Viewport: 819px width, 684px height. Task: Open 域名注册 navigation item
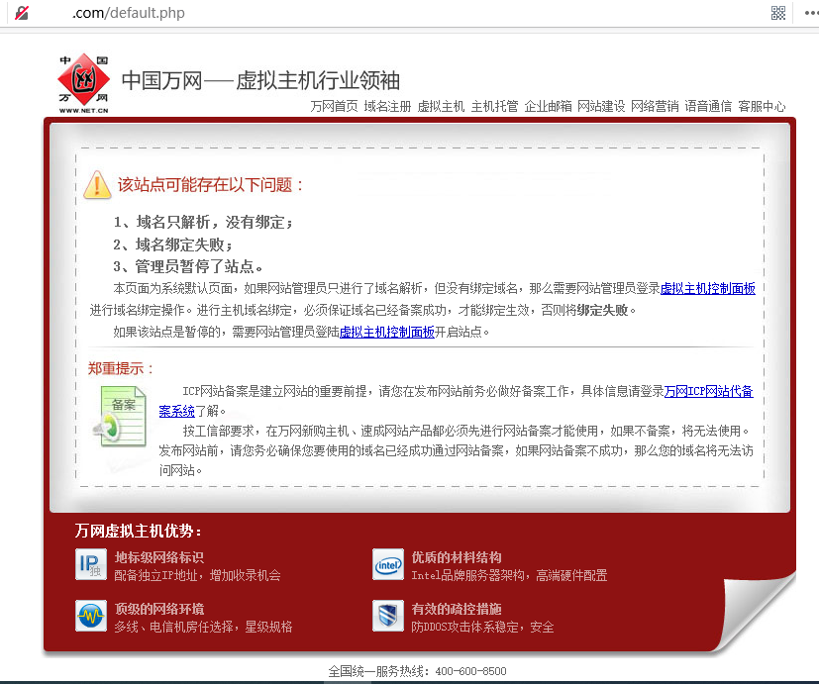click(387, 107)
